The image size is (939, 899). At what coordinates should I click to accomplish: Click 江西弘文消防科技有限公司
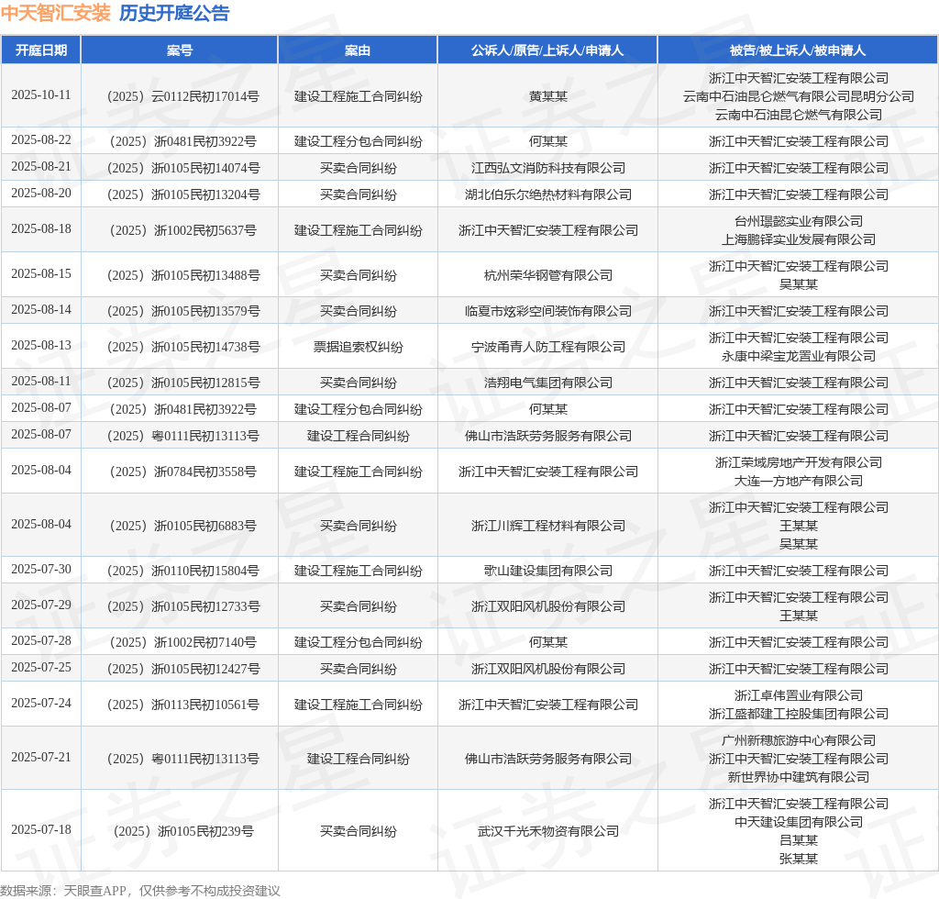point(548,168)
